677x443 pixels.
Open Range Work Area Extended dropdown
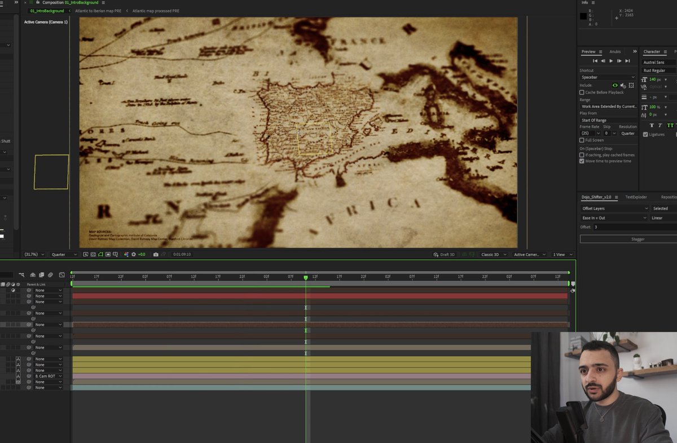(x=609, y=107)
